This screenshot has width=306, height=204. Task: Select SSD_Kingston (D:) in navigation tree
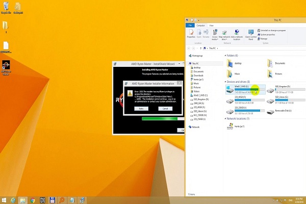[x=199, y=99]
